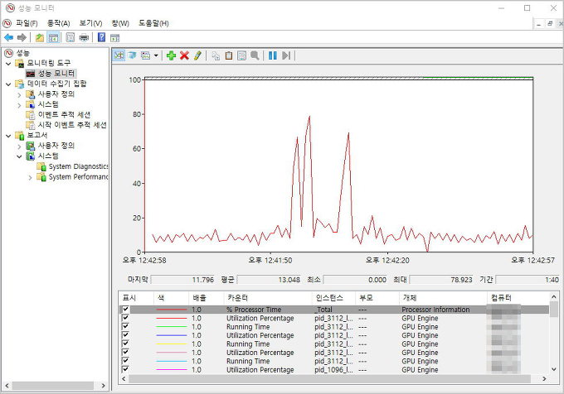The width and height of the screenshot is (564, 394).
Task: Delete selected counter with red X icon
Action: click(184, 55)
